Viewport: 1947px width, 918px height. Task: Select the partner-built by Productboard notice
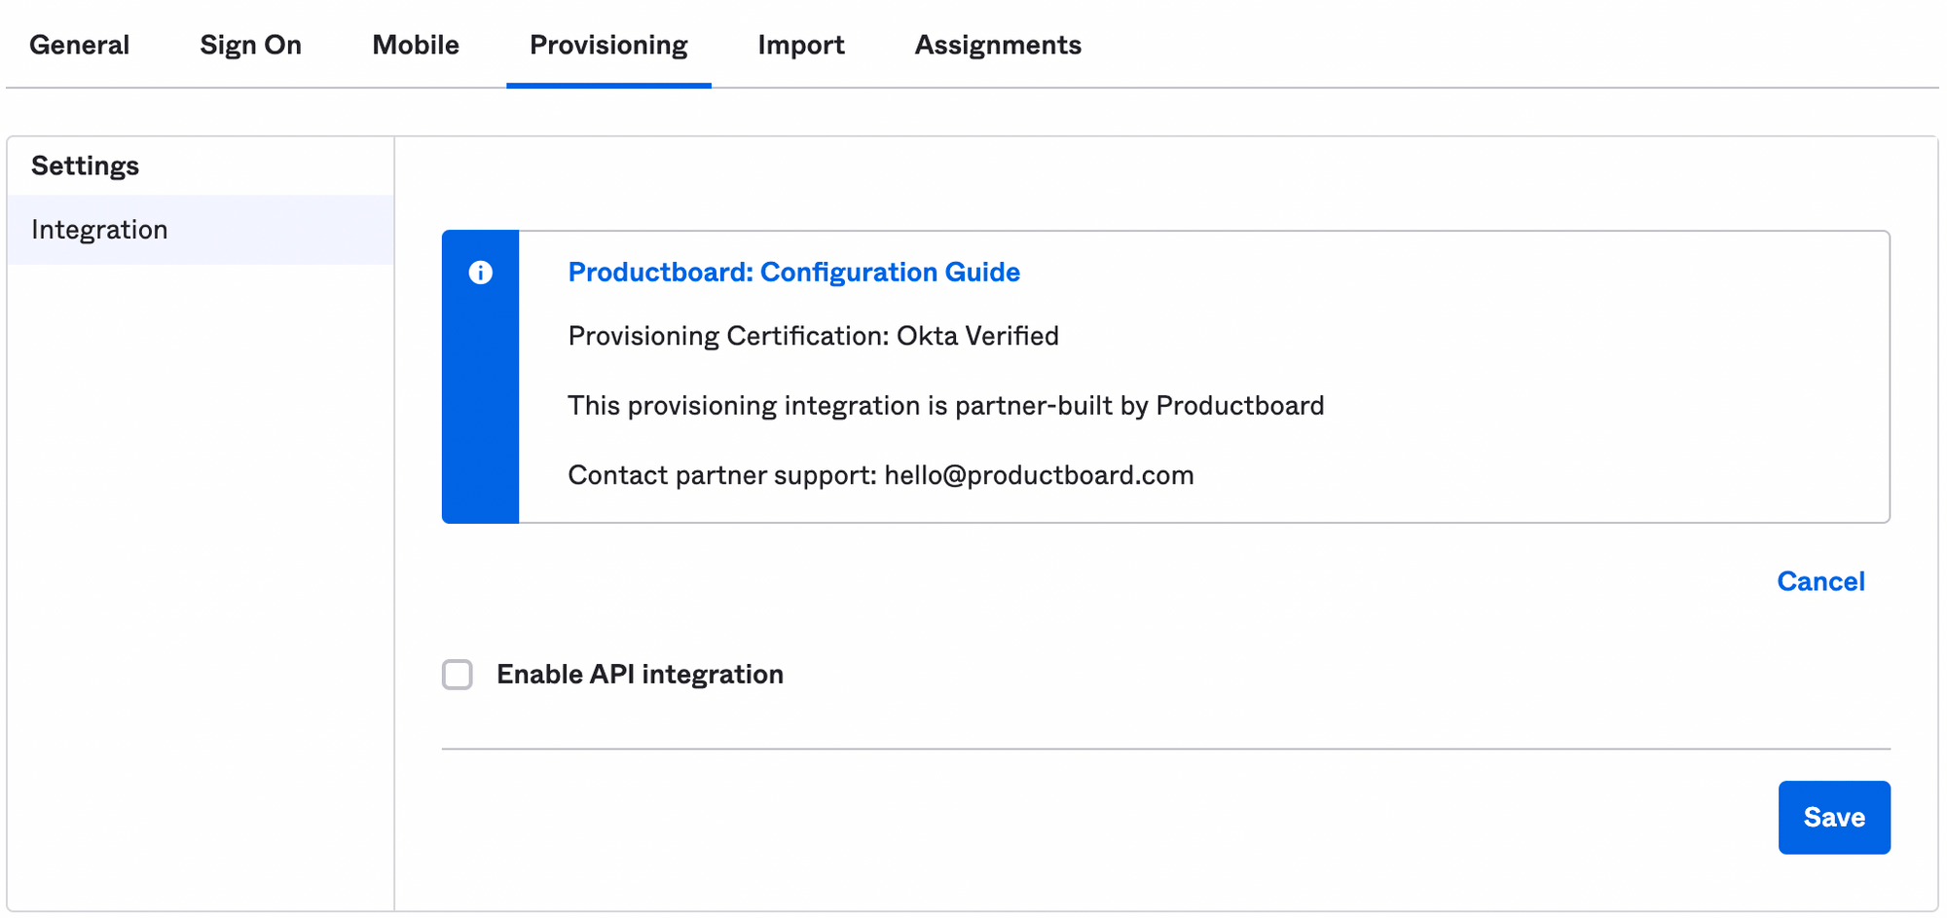pos(945,406)
